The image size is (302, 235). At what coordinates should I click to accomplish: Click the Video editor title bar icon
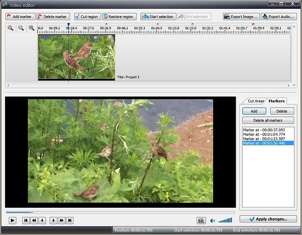coord(4,5)
